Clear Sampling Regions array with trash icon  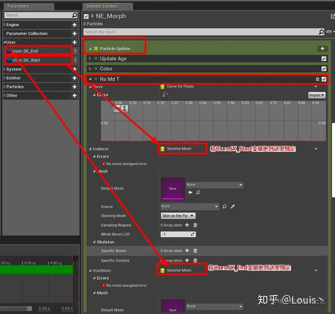(x=195, y=225)
